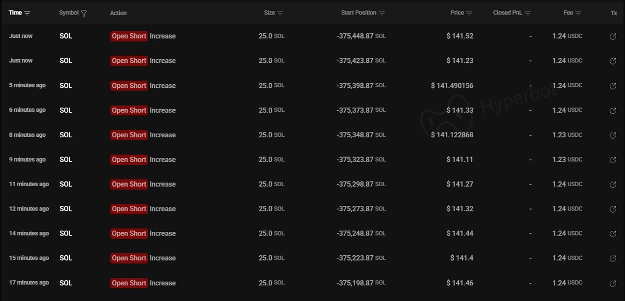Open transaction link for $141.11 trade
This screenshot has height=301, width=625.
[x=613, y=160]
